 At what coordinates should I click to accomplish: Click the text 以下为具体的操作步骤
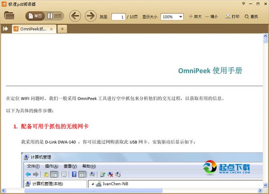click(29, 111)
